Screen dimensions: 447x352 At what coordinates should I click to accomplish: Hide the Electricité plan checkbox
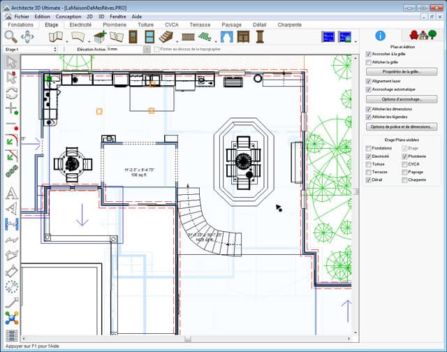pyautogui.click(x=368, y=156)
